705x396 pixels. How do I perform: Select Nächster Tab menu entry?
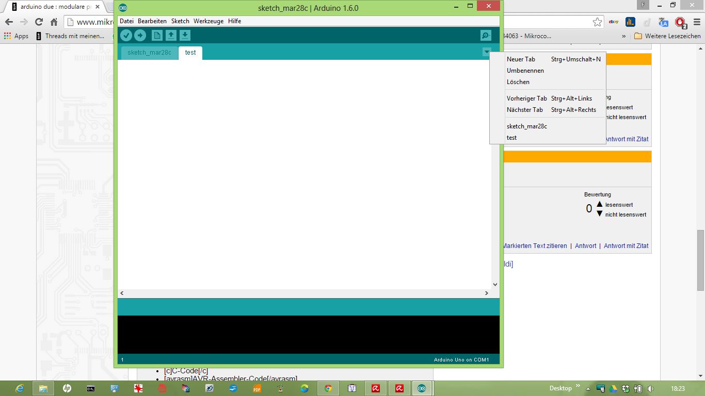click(x=548, y=110)
